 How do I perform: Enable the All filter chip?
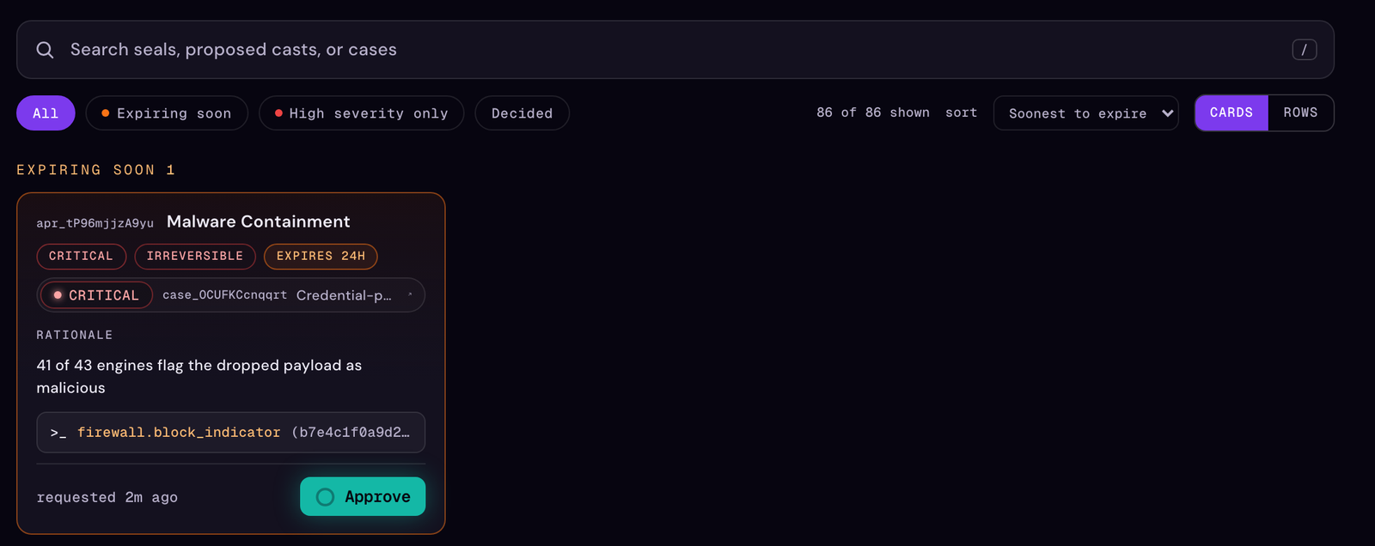[46, 113]
